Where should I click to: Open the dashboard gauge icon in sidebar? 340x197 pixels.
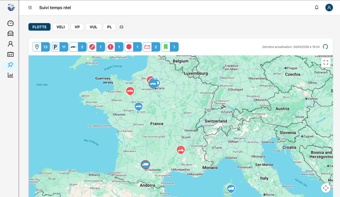click(10, 23)
